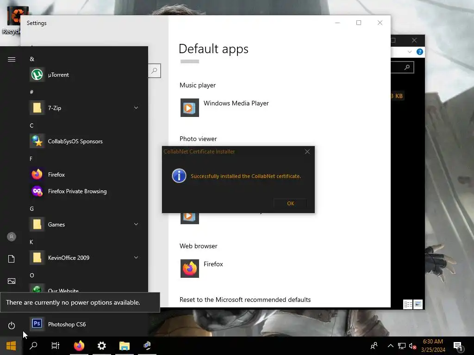
Task: Maximize the Settings window
Action: (x=359, y=23)
